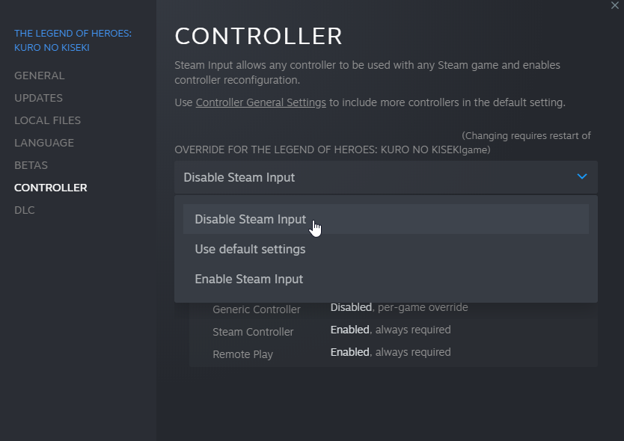Click the Steam Controller row label
Viewport: 624px width, 441px height.
pyautogui.click(x=253, y=332)
